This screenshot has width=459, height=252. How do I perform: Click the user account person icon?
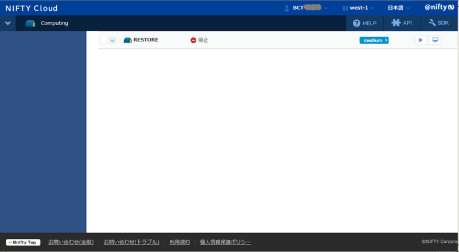pyautogui.click(x=286, y=8)
